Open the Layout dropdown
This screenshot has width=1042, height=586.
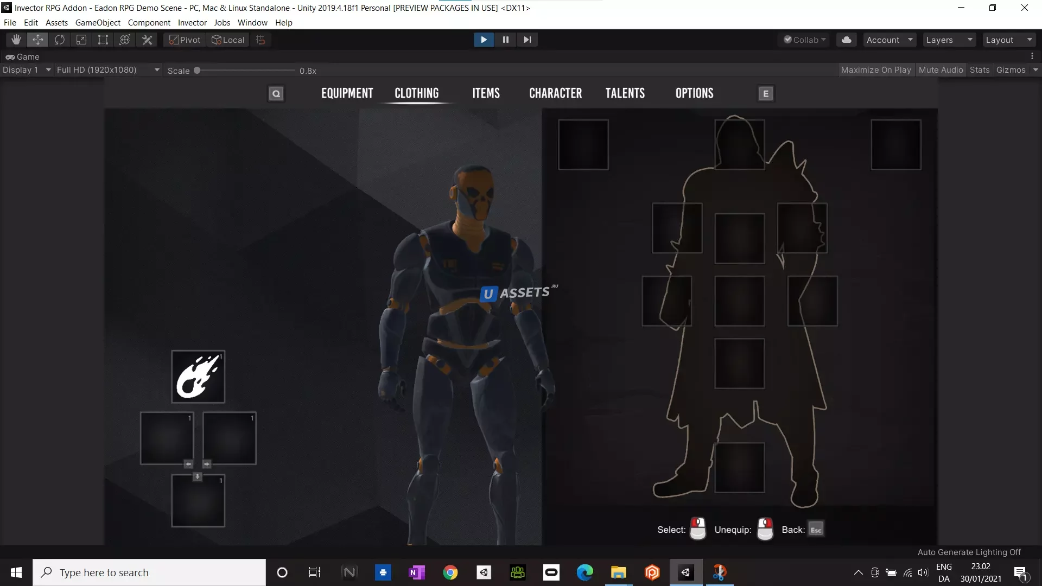pyautogui.click(x=1008, y=40)
